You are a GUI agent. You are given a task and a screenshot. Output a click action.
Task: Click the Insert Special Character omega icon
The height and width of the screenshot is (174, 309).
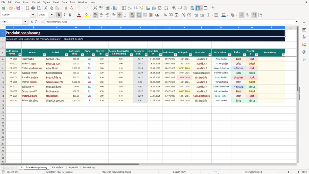coord(166,8)
